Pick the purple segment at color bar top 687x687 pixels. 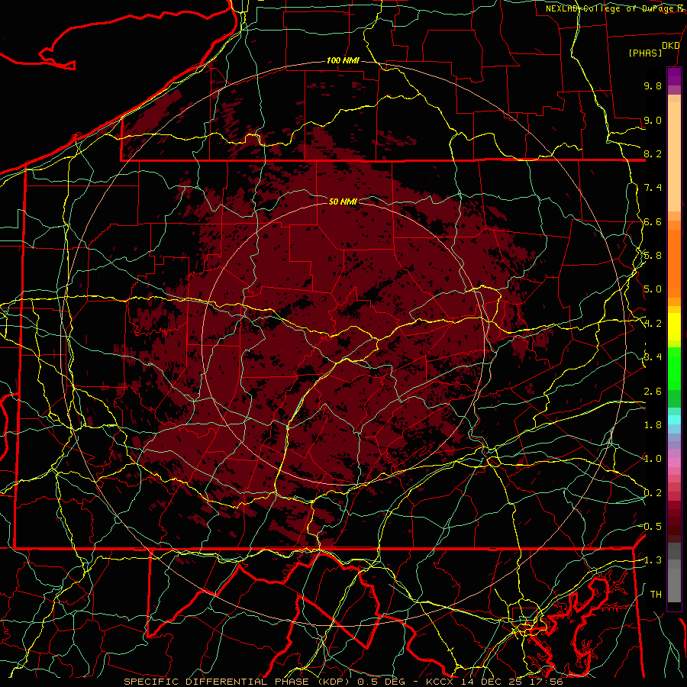pyautogui.click(x=674, y=76)
